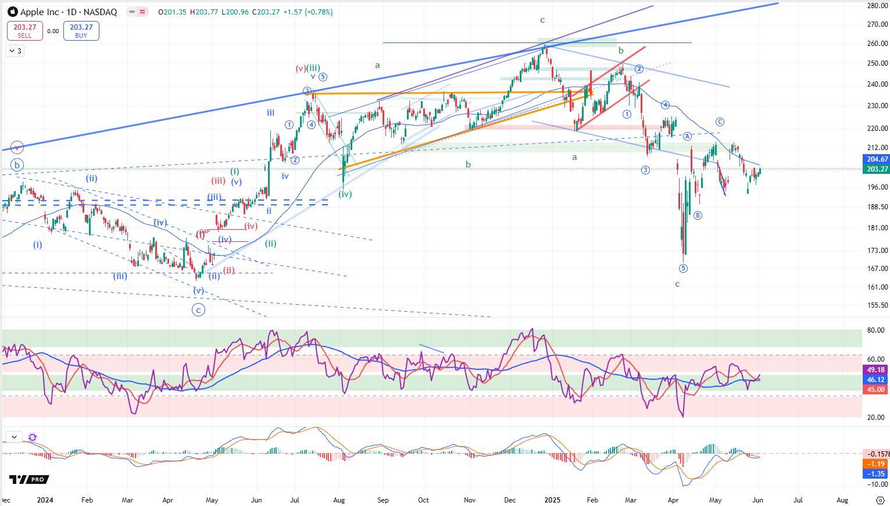Click the 0.00 spread value
Screen dimensions: 890x506
(x=53, y=31)
